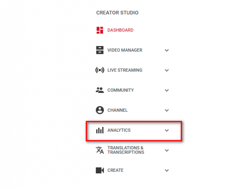Image resolution: width=247 pixels, height=189 pixels.
Task: Click the Community people icon
Action: tap(100, 90)
